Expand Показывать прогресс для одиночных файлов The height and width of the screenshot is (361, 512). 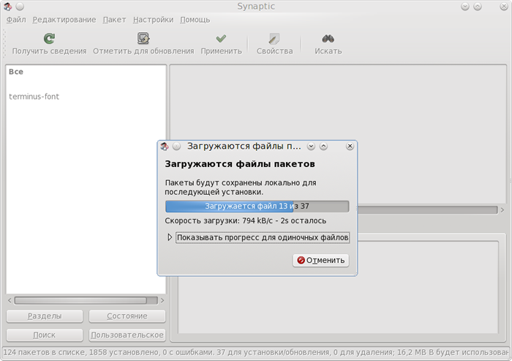click(x=170, y=237)
